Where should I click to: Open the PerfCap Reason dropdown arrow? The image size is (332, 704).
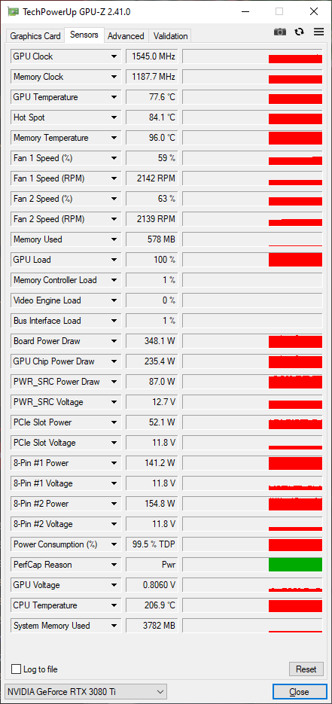pos(114,565)
